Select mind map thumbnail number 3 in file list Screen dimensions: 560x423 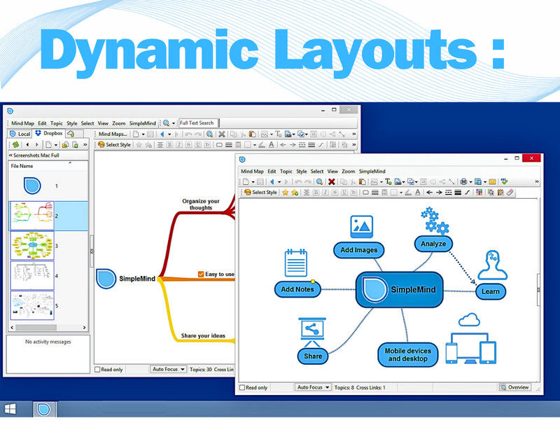point(32,245)
